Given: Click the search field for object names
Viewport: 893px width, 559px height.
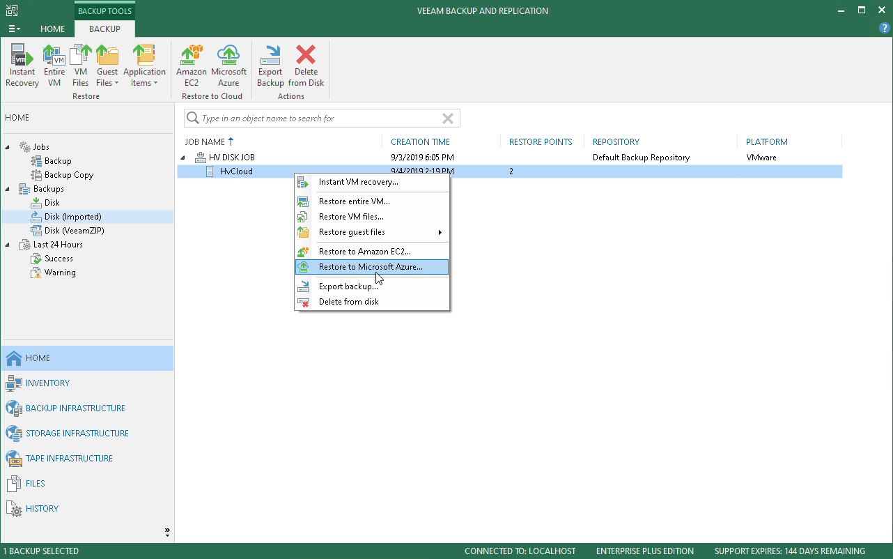Looking at the screenshot, I should pyautogui.click(x=322, y=118).
